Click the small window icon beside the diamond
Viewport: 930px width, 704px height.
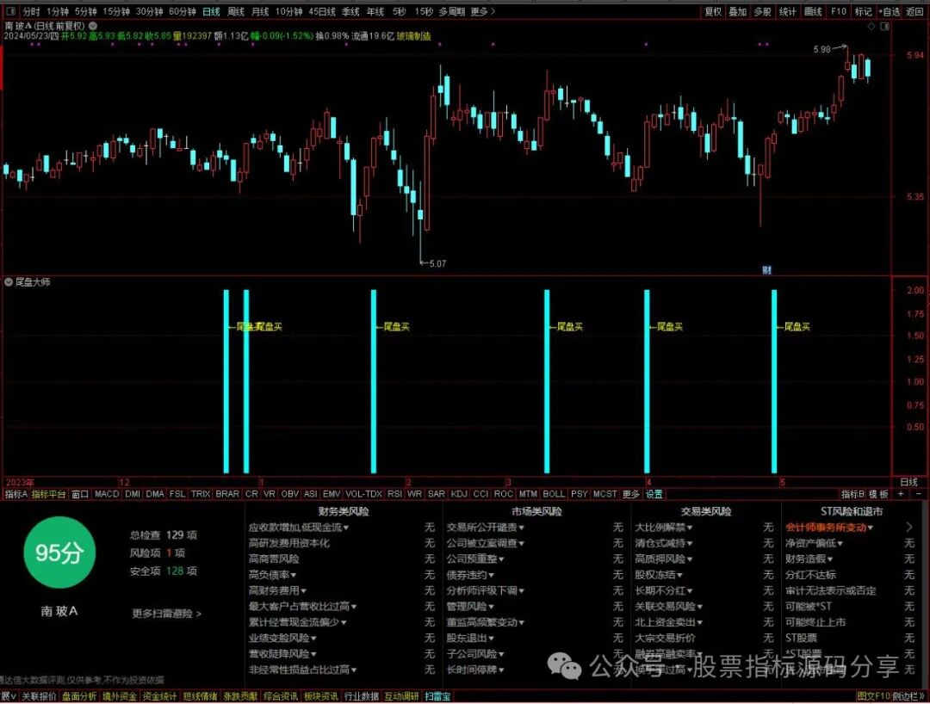885,27
